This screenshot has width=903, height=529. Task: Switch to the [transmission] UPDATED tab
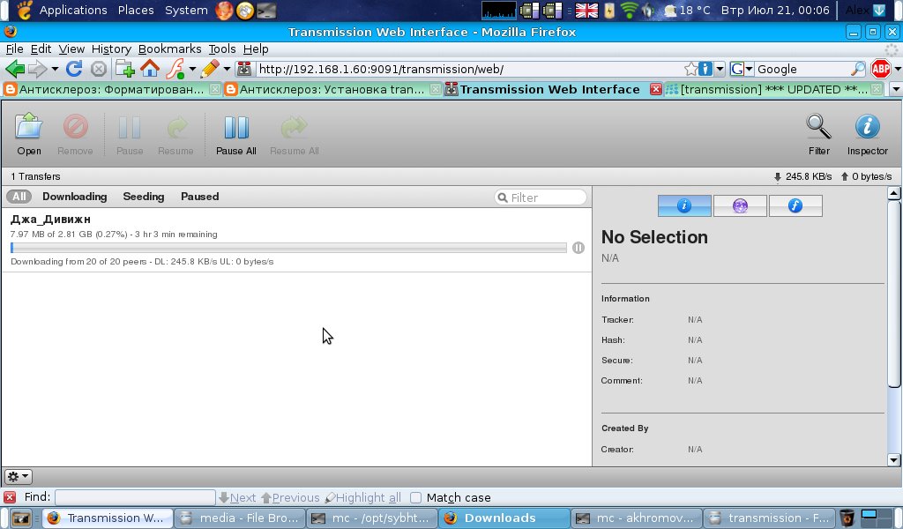pos(774,89)
